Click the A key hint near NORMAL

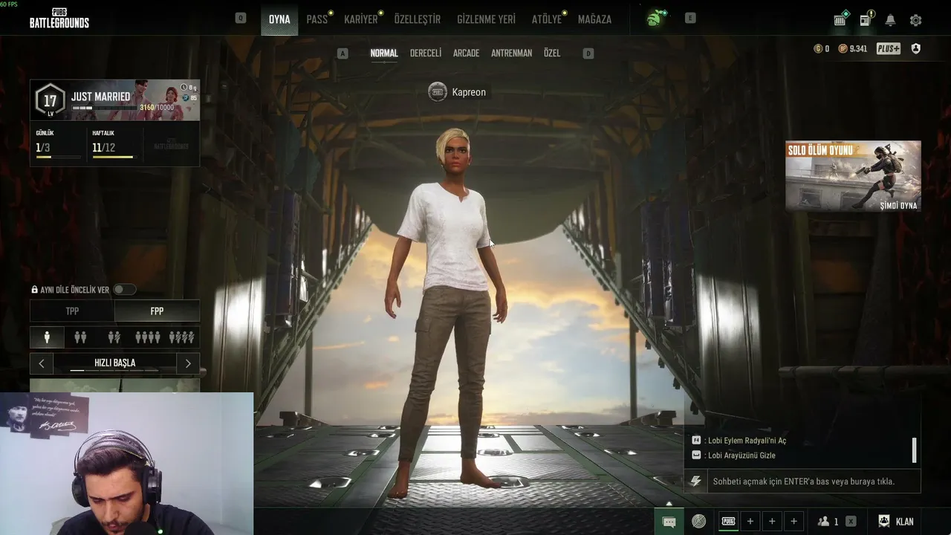point(343,53)
